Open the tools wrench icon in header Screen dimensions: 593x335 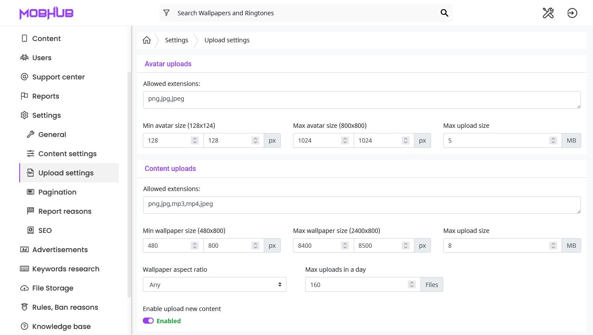[x=548, y=13]
